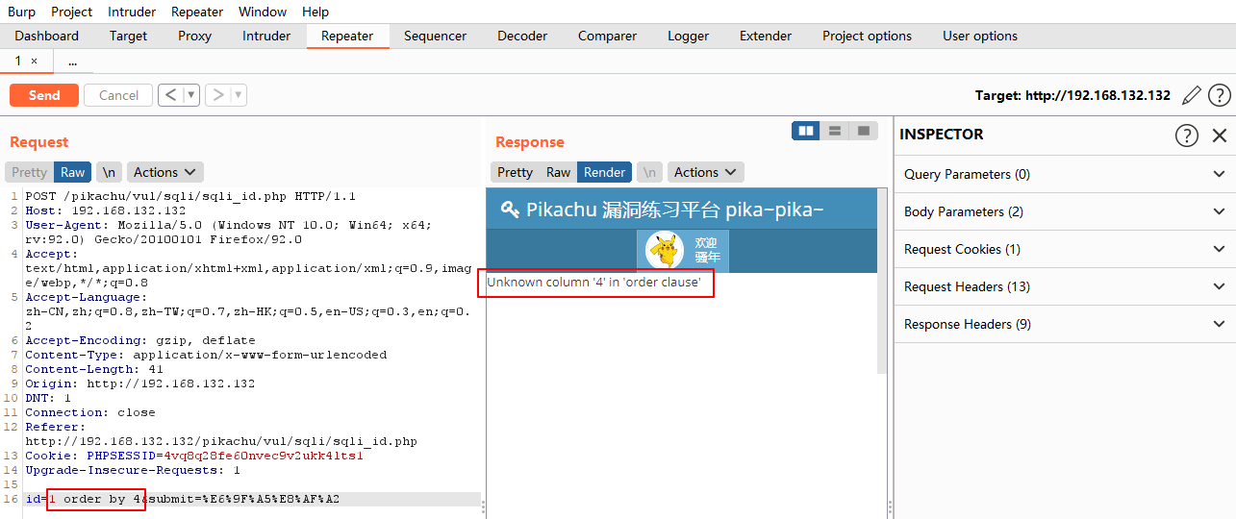Open history dropdown beside forward arrow
This screenshot has width=1236, height=519.
pyautogui.click(x=239, y=95)
